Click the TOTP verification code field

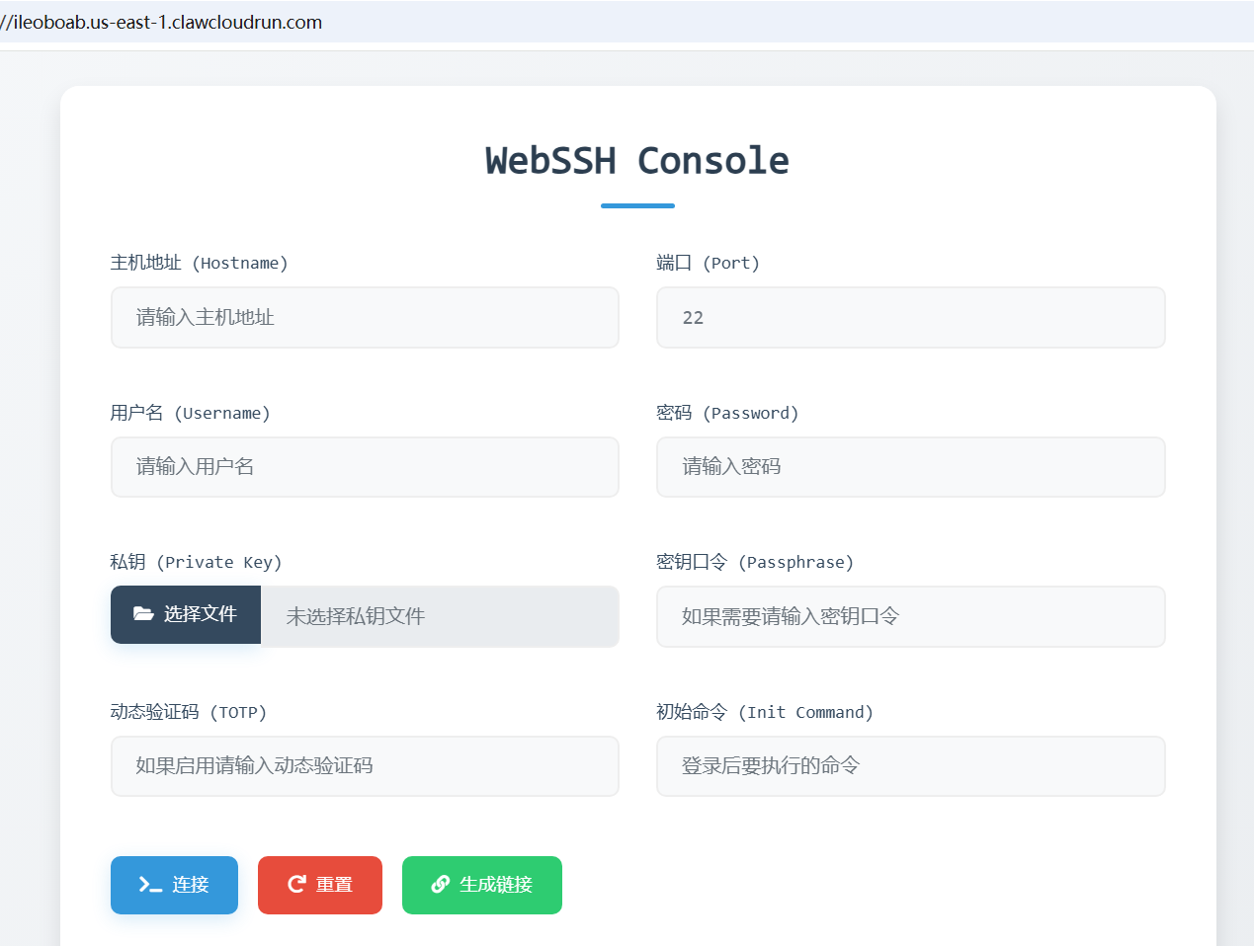pos(365,765)
